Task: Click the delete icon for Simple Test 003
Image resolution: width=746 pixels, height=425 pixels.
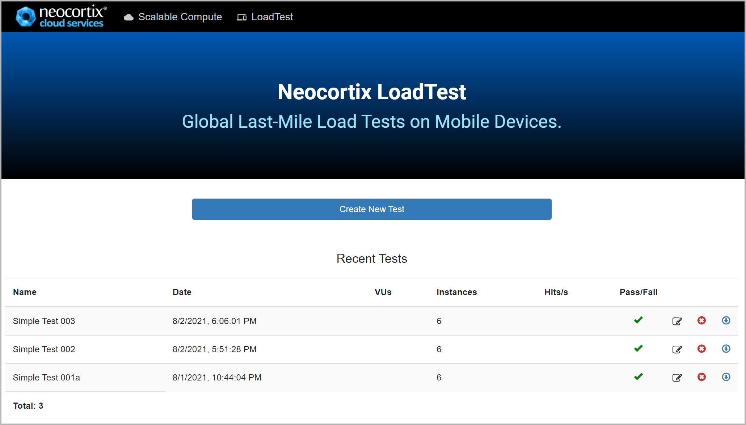Action: coord(701,320)
